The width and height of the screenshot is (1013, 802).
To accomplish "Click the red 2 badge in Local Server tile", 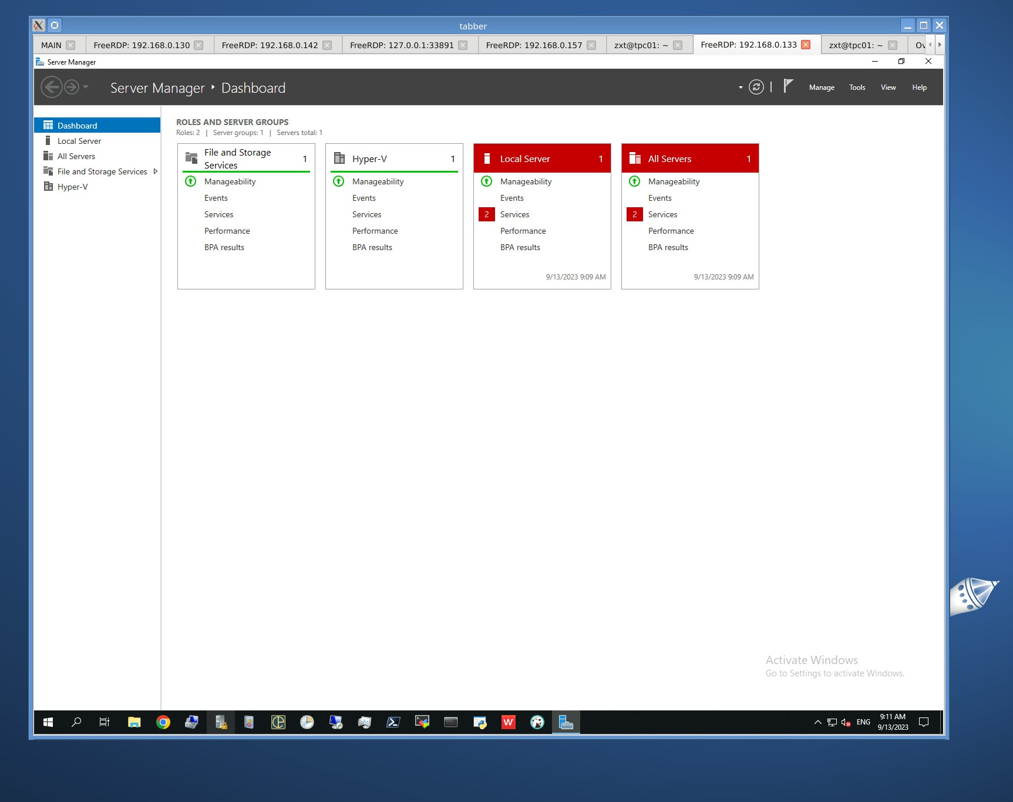I will (487, 214).
